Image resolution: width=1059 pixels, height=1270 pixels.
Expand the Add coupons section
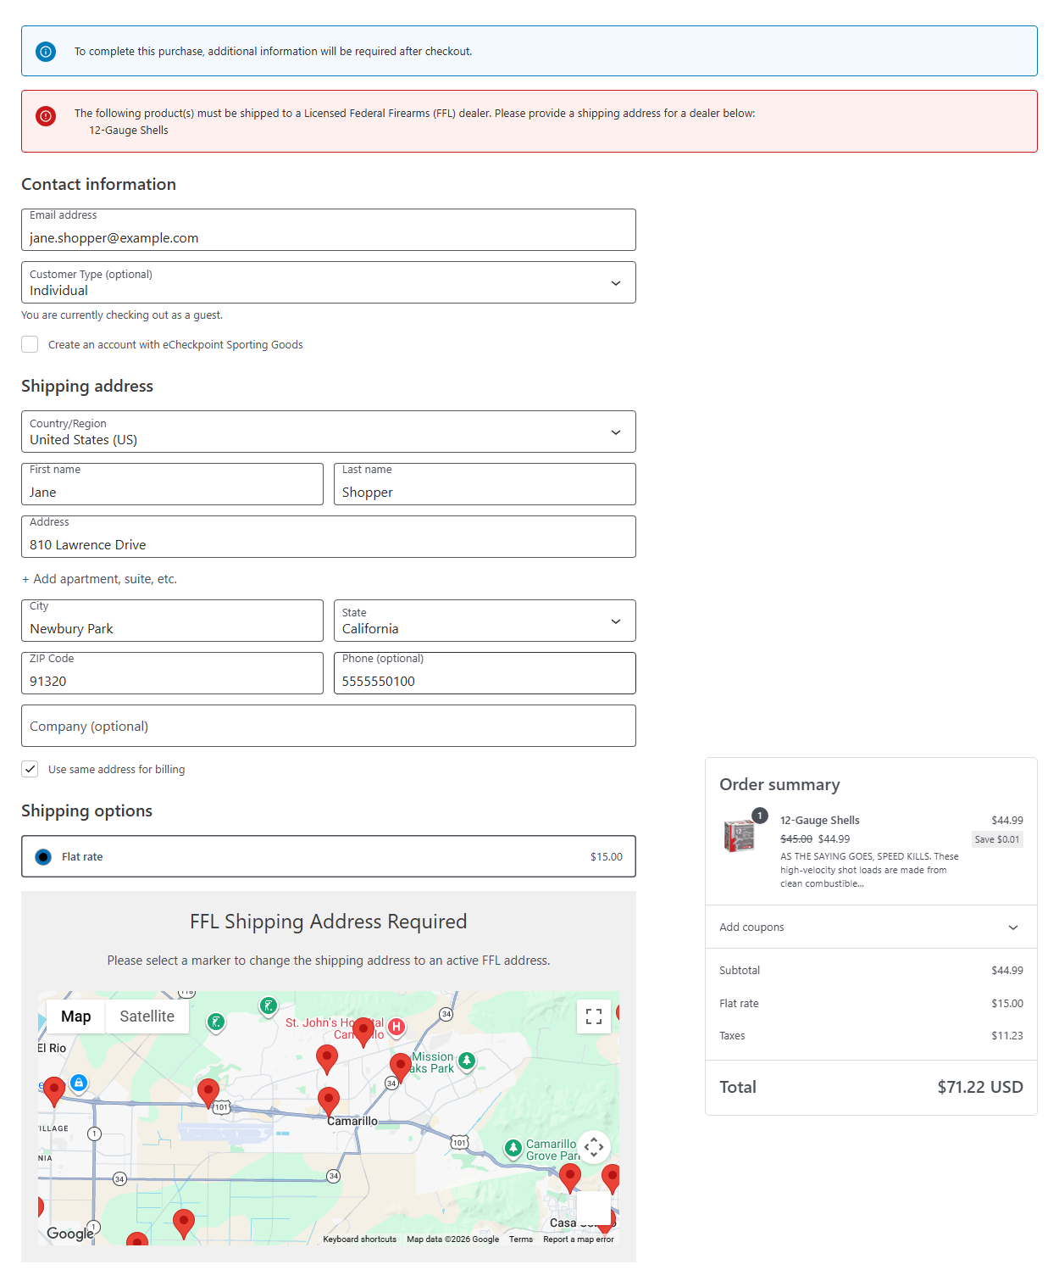pos(871,927)
